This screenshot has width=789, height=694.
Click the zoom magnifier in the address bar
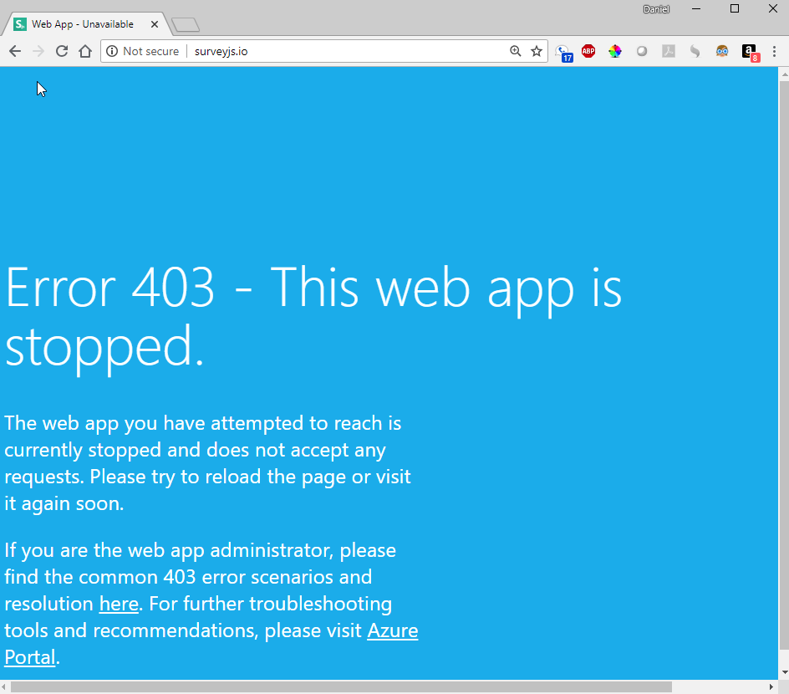tap(515, 51)
